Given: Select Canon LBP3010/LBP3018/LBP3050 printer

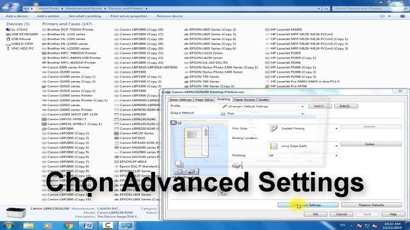Looking at the screenshot, I should (146, 67).
